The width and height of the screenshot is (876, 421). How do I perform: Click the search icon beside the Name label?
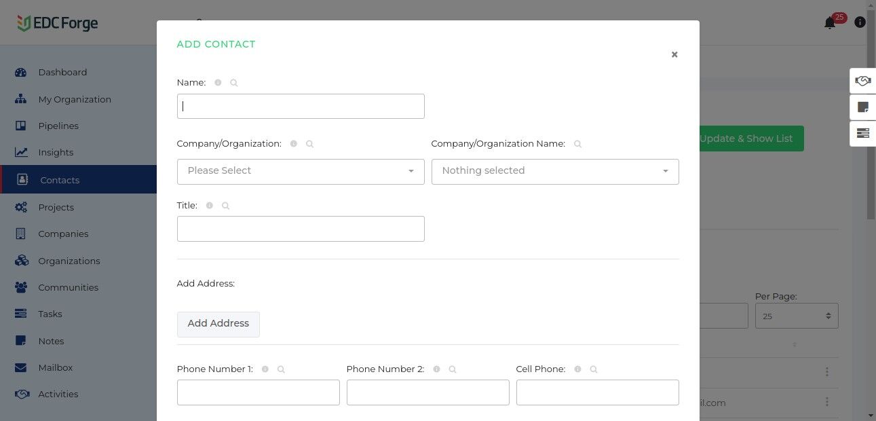tap(234, 83)
